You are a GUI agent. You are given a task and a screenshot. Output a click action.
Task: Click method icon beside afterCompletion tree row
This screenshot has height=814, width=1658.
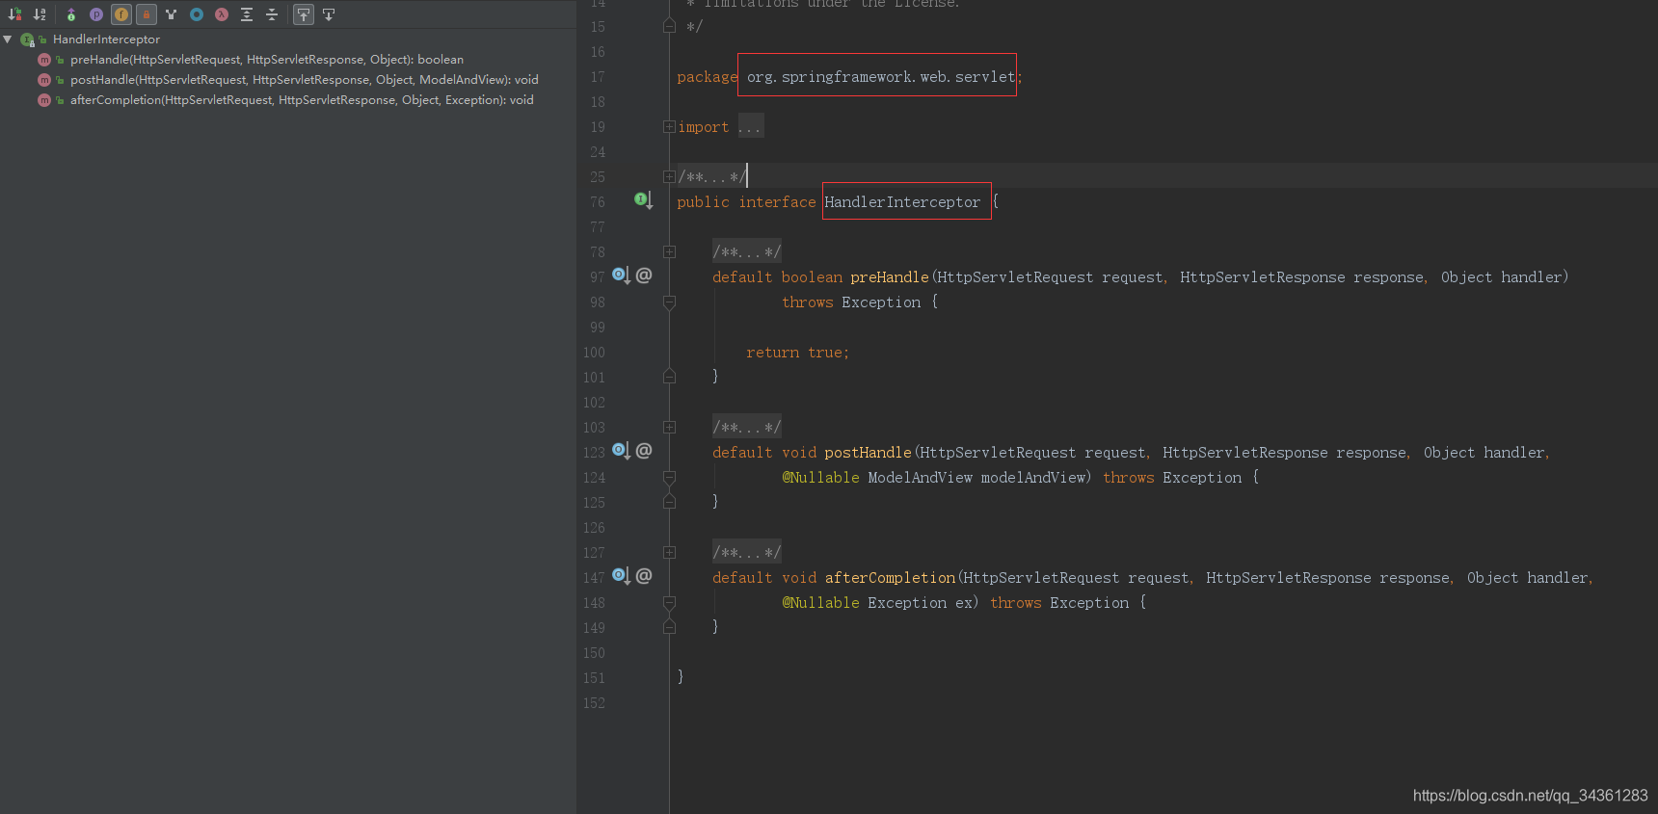pyautogui.click(x=44, y=100)
